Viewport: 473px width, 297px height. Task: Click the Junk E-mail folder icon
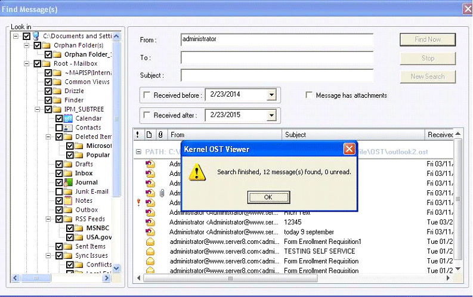(68, 192)
